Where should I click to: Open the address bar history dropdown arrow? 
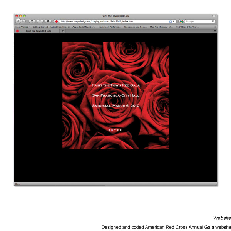[x=174, y=21]
